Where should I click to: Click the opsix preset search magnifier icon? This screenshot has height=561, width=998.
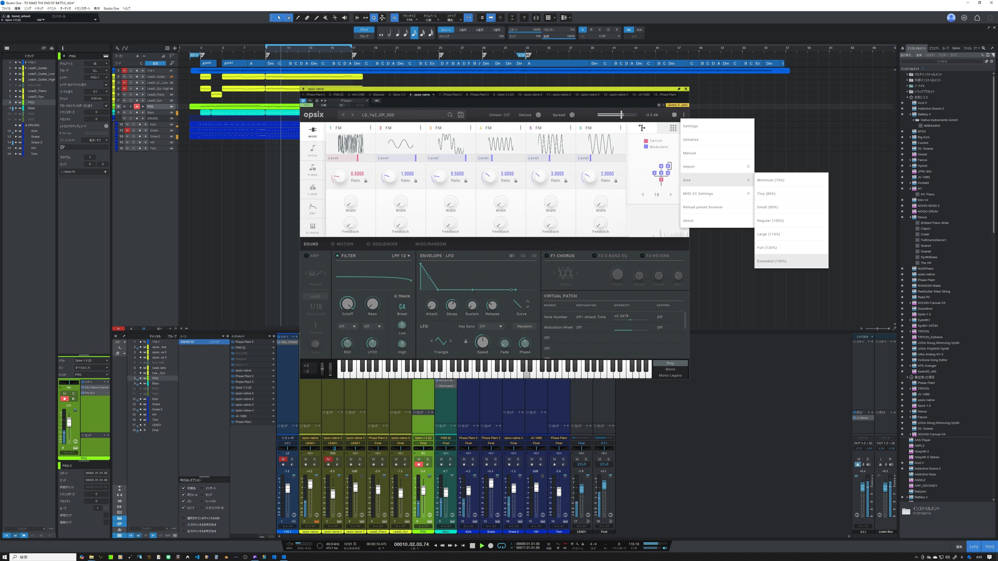tap(450, 115)
